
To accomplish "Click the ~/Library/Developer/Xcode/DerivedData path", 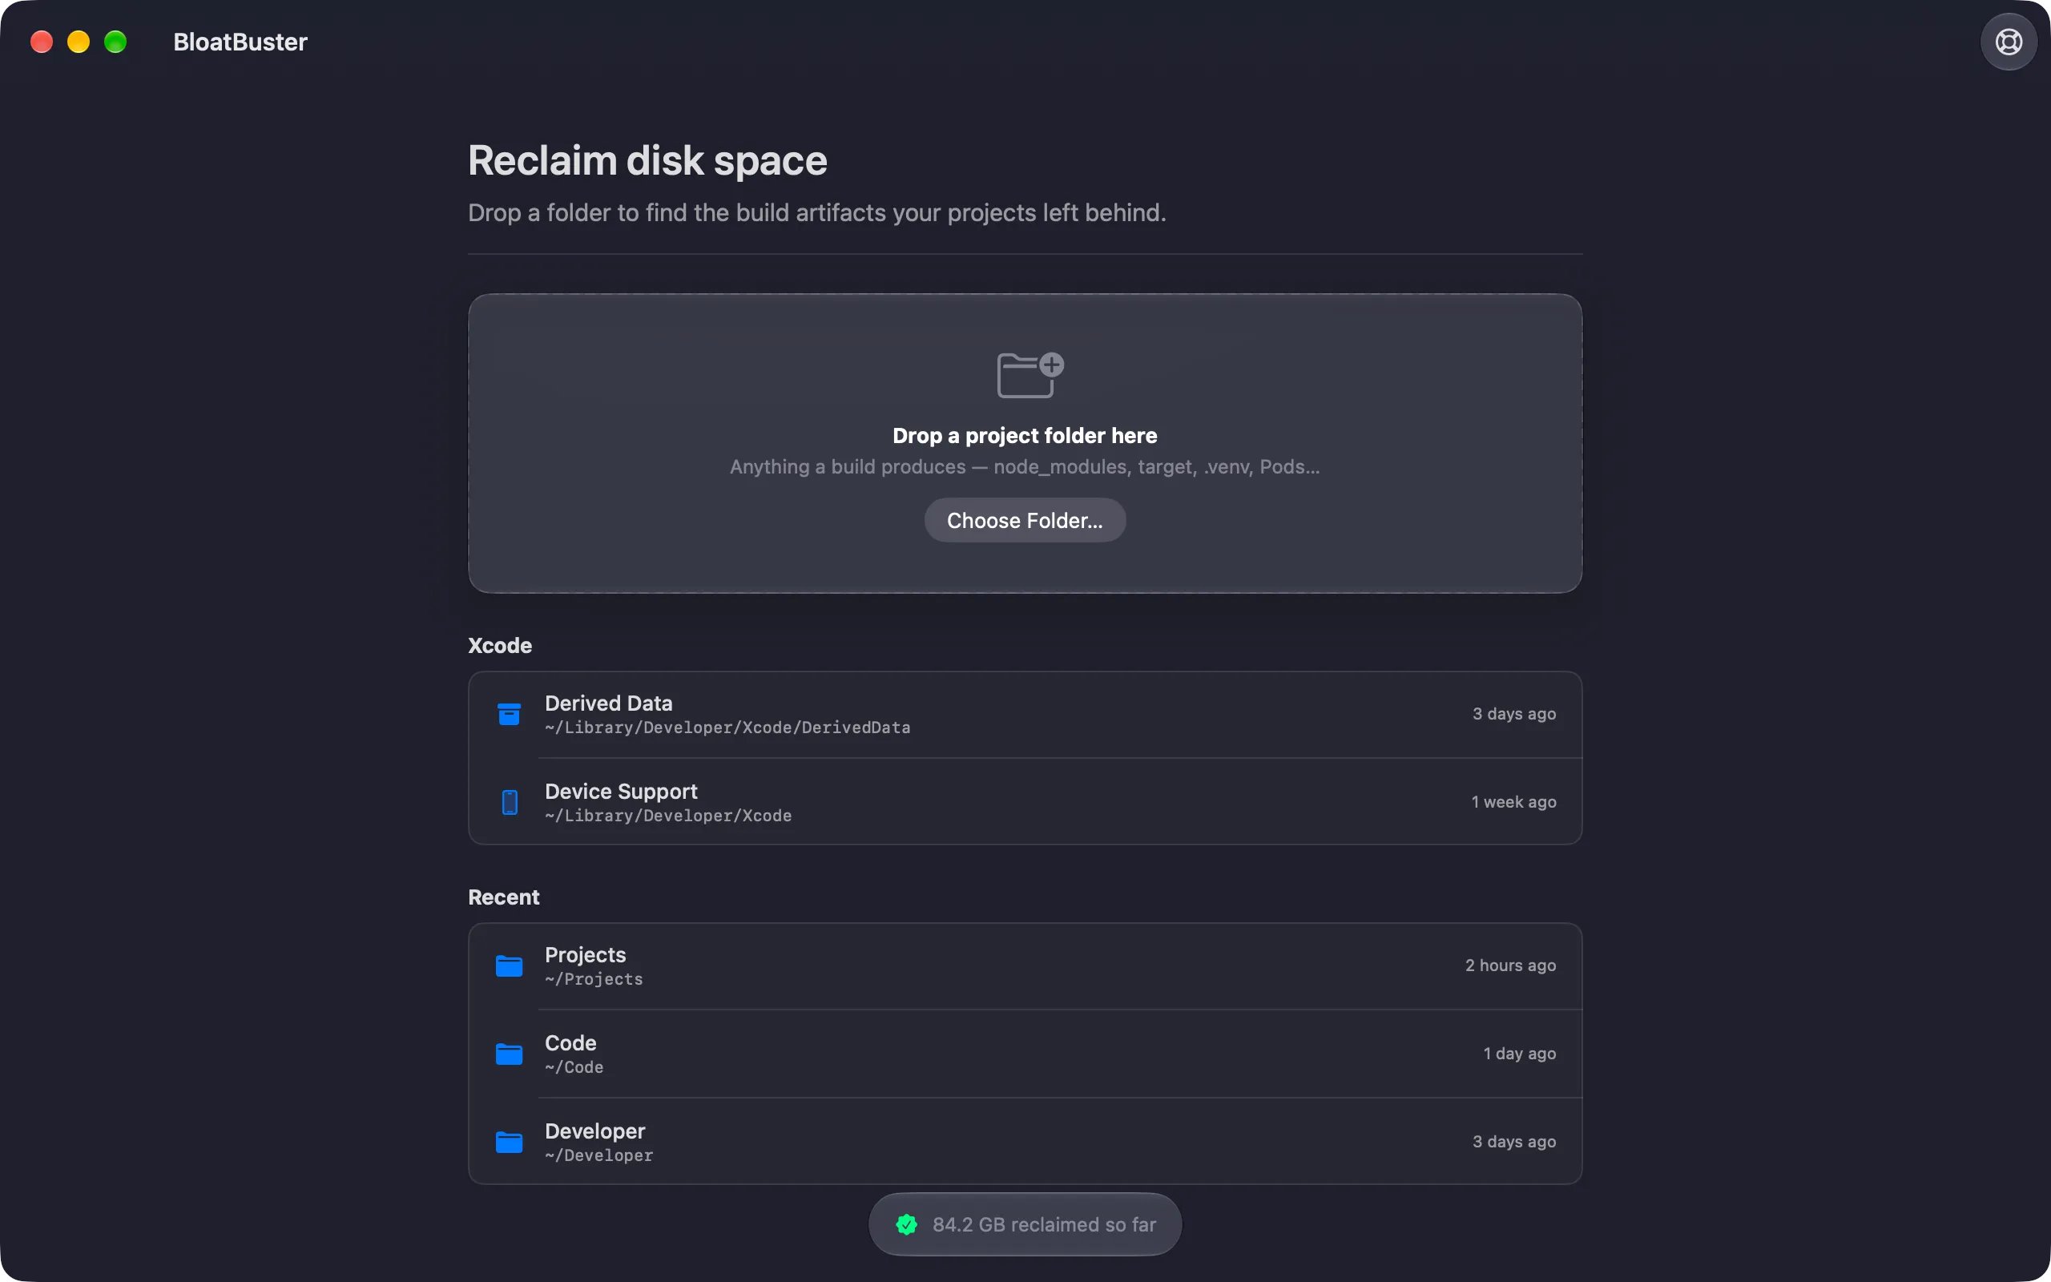I will (x=727, y=728).
